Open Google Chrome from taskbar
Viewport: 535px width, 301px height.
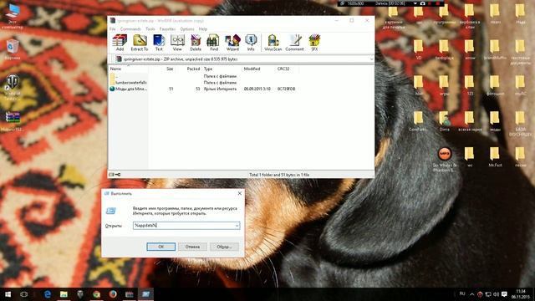(x=97, y=294)
